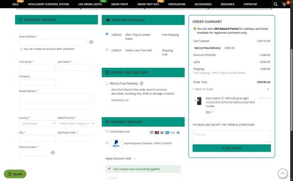Image resolution: width=293 pixels, height=181 pixels.
Task: Click the reward points coin icon
Action: [195, 29]
